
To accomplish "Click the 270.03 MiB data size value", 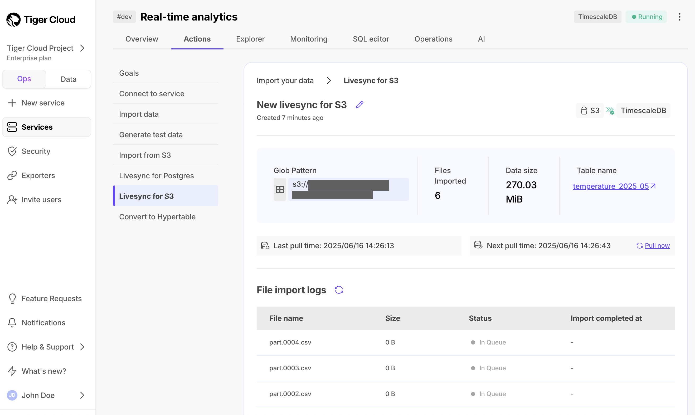I will tap(521, 192).
